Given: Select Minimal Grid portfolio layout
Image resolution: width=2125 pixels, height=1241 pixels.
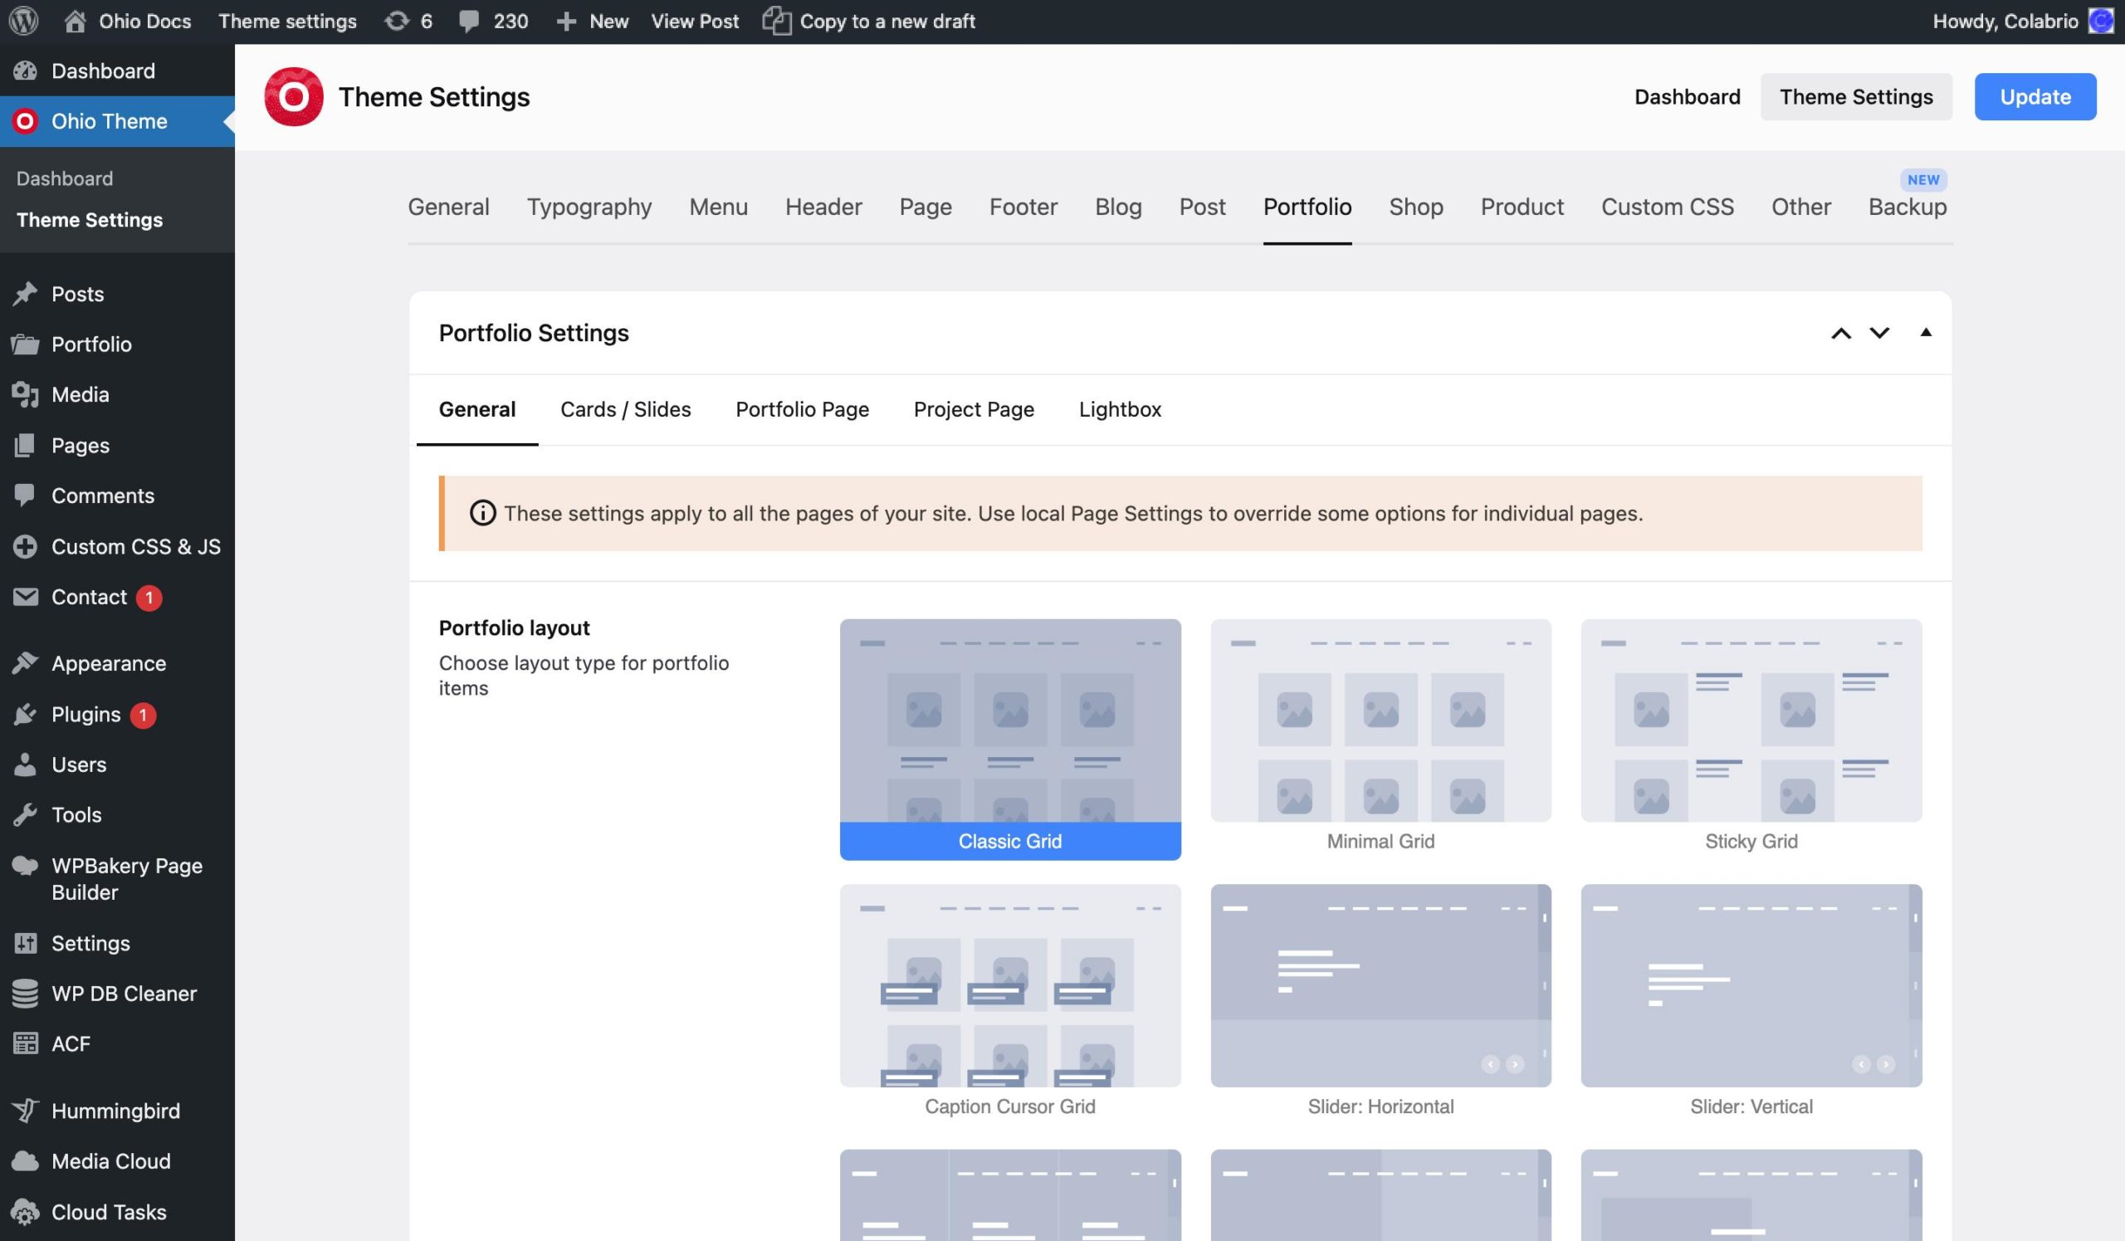Looking at the screenshot, I should (1380, 740).
